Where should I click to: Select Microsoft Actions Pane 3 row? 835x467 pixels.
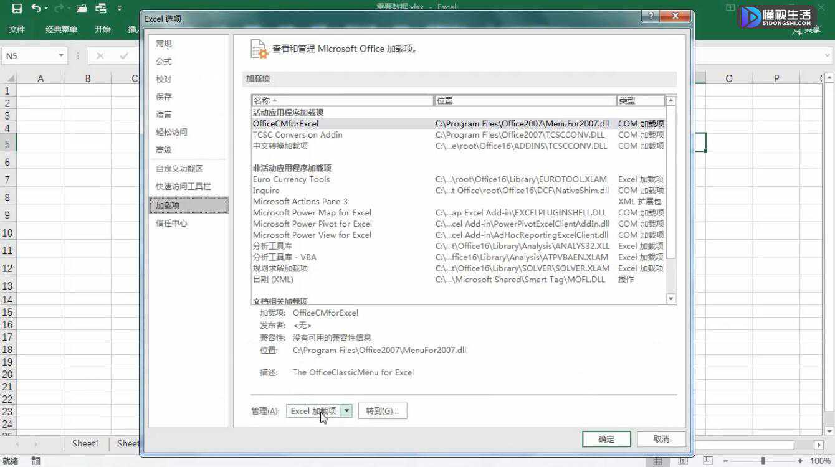458,202
